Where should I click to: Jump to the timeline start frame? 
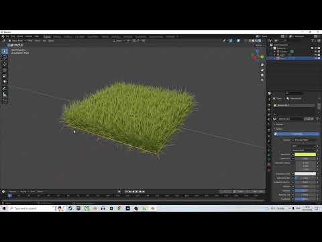tap(126, 192)
